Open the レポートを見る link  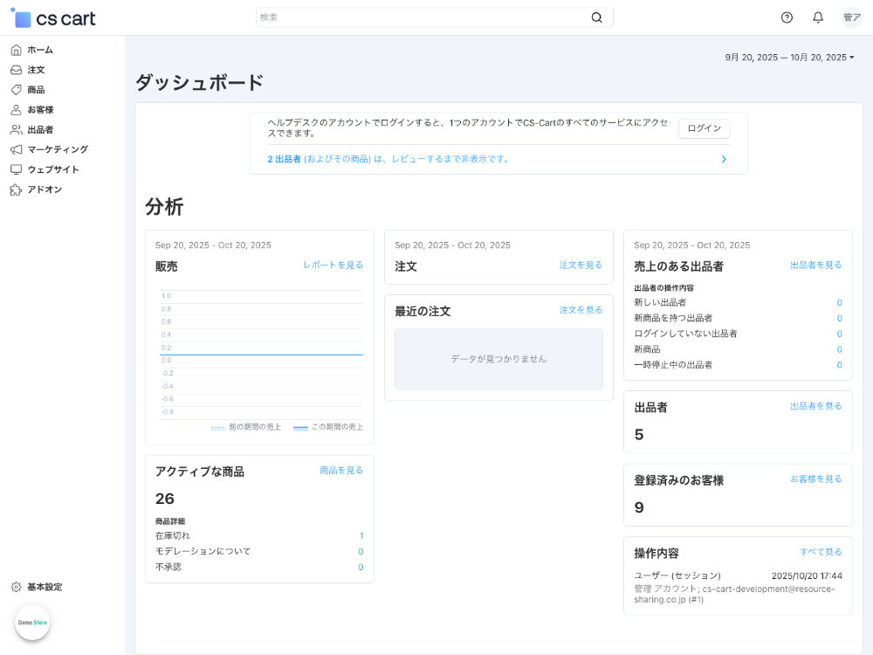pyautogui.click(x=333, y=265)
